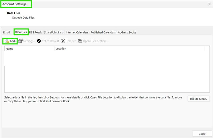The width and height of the screenshot is (213, 138).
Task: Switch to the Internet Calendars tab
Action: (x=77, y=32)
